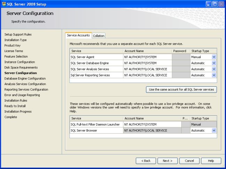Image resolution: width=226 pixels, height=169 pixels.
Task: Click the Error and Usage Reporting step
Action: tap(22, 95)
